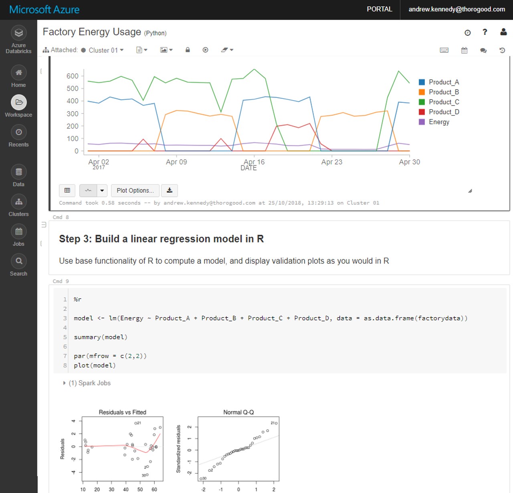Expand the Spark Jobs list
Image resolution: width=513 pixels, height=493 pixels.
[64, 383]
